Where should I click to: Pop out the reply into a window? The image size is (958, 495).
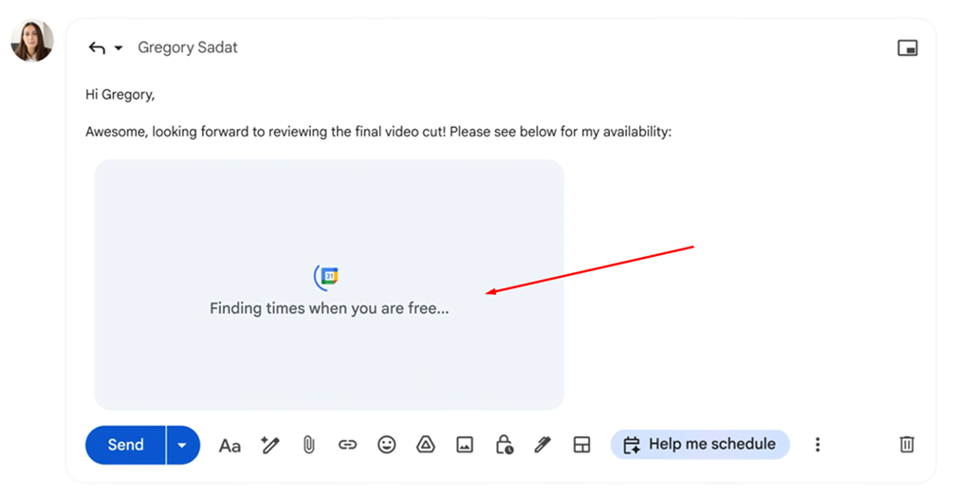908,48
